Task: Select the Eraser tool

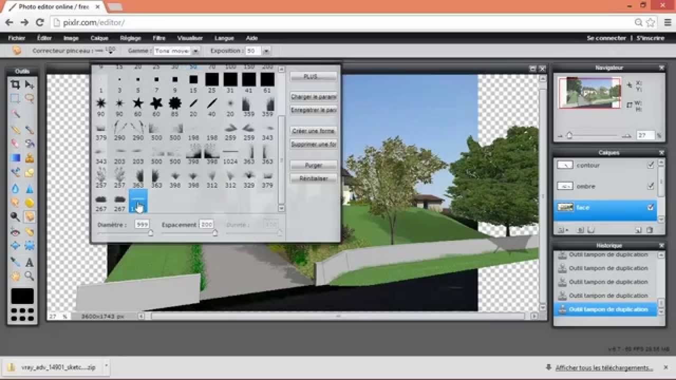Action: 15,144
